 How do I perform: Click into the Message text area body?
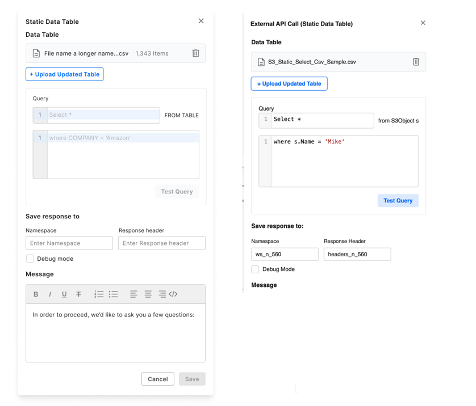[x=116, y=333]
